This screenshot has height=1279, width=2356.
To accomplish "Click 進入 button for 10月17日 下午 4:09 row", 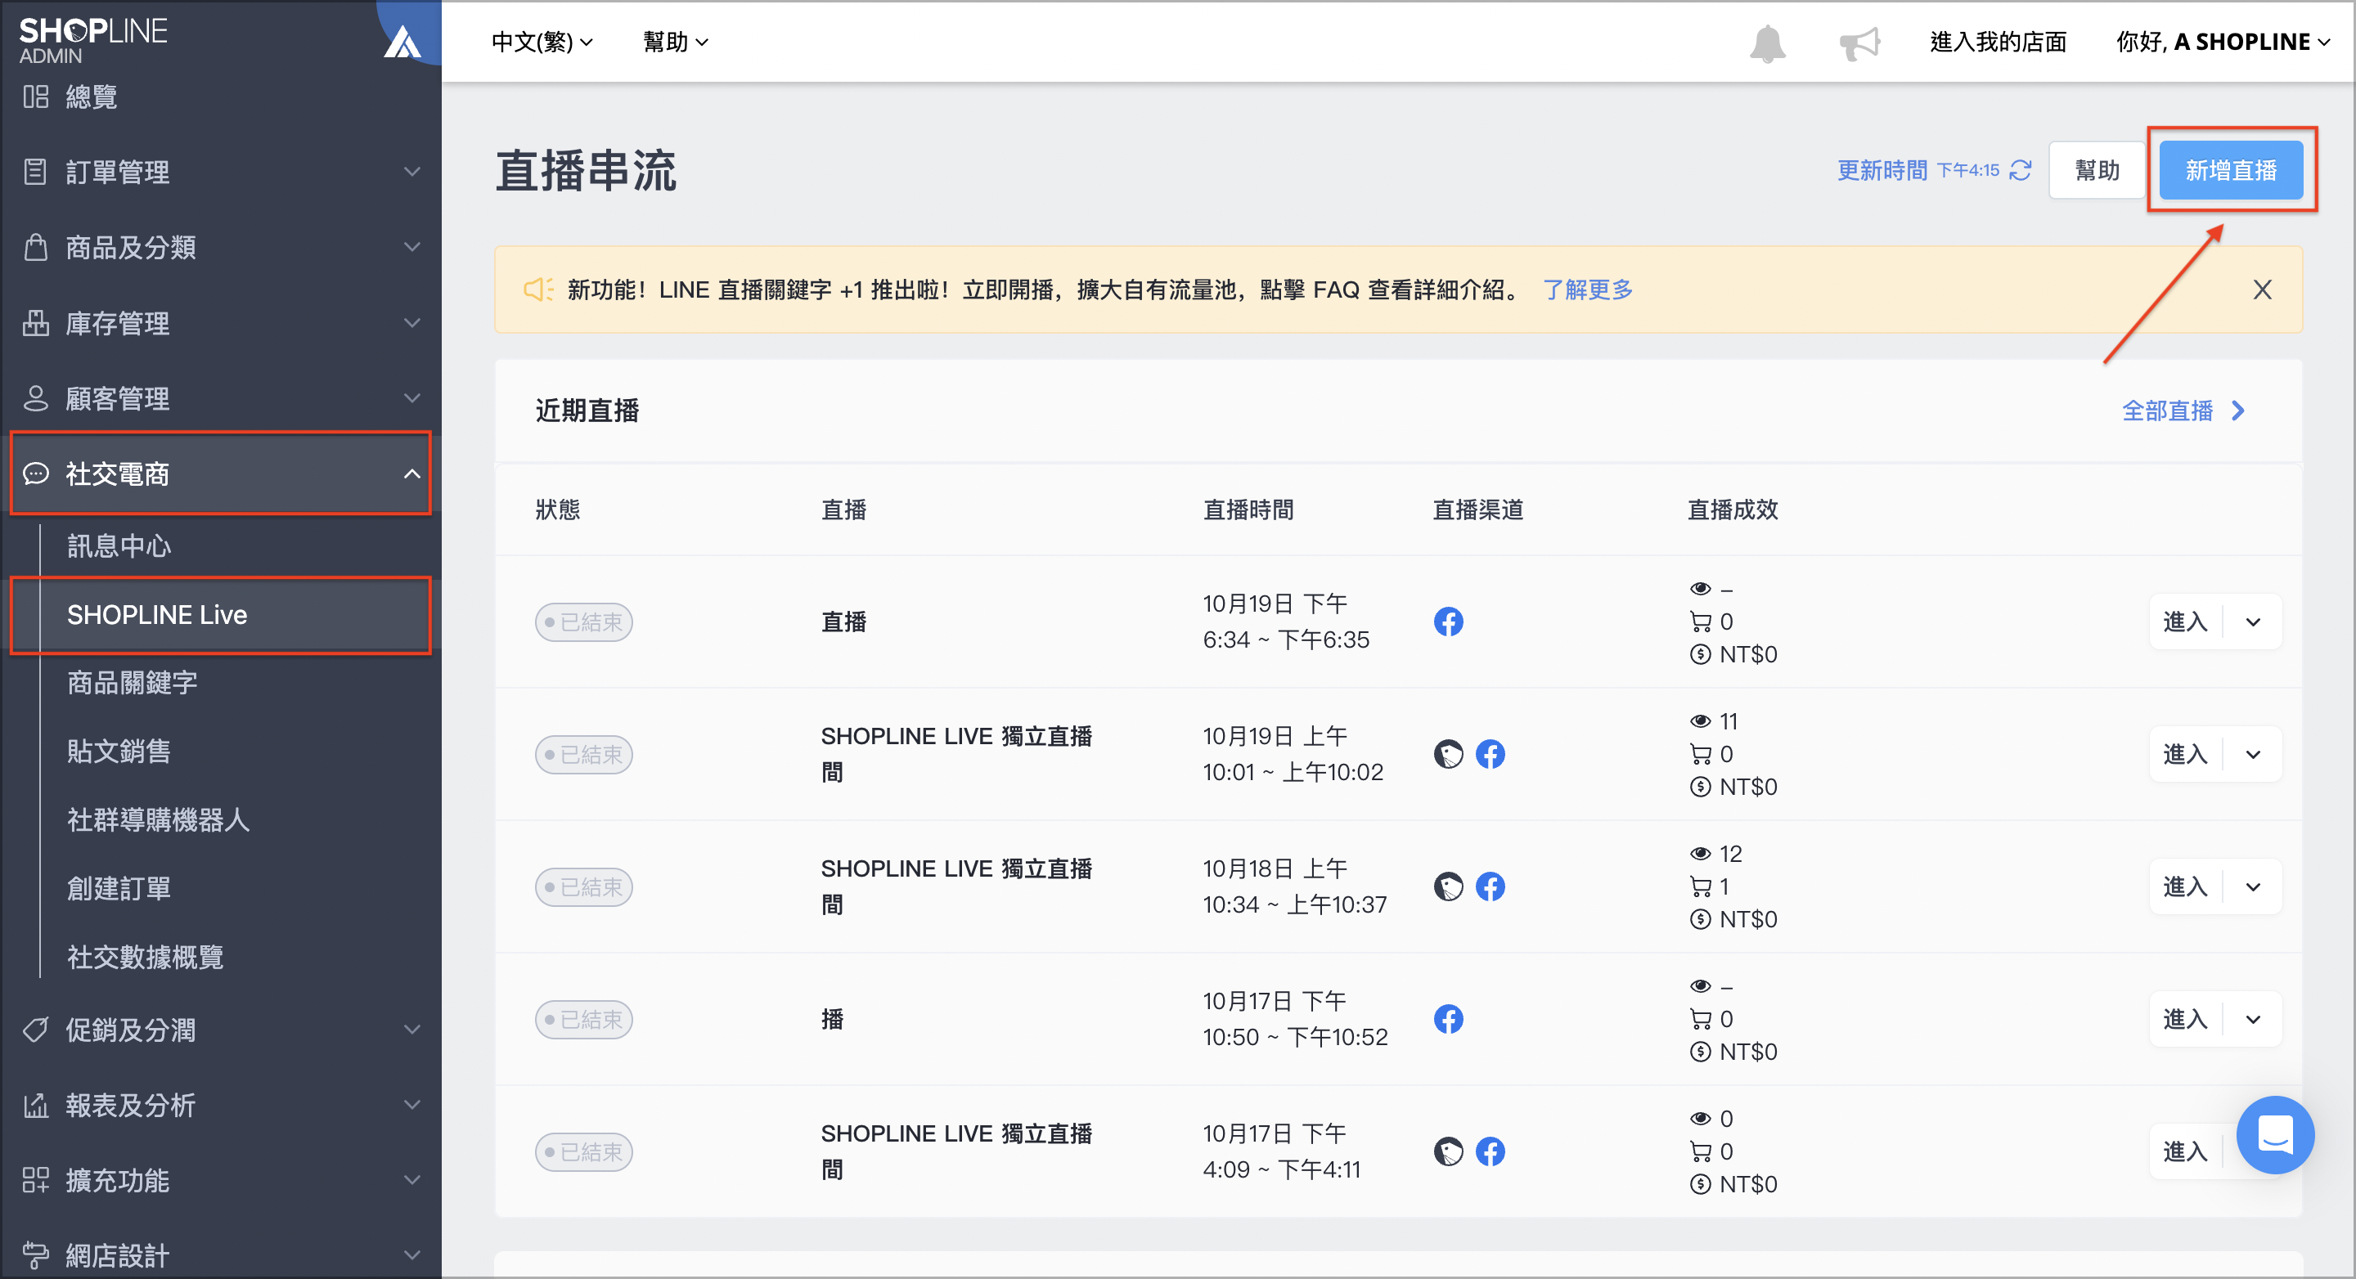I will click(2185, 1153).
